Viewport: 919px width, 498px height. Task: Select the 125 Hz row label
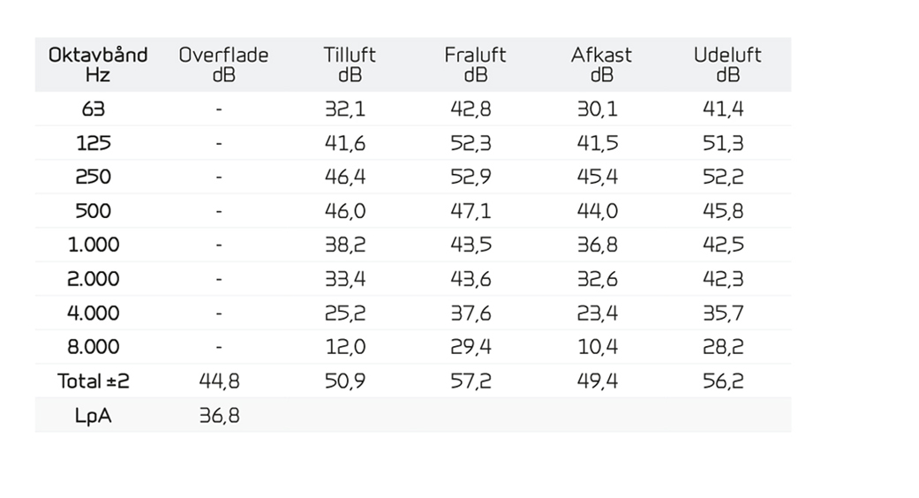94,143
